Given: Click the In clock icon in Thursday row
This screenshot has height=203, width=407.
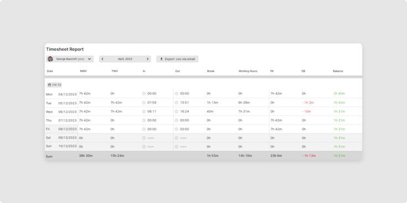Looking at the screenshot, I should (144, 120).
